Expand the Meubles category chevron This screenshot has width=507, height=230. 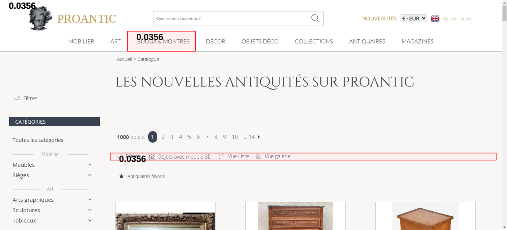coord(90,165)
